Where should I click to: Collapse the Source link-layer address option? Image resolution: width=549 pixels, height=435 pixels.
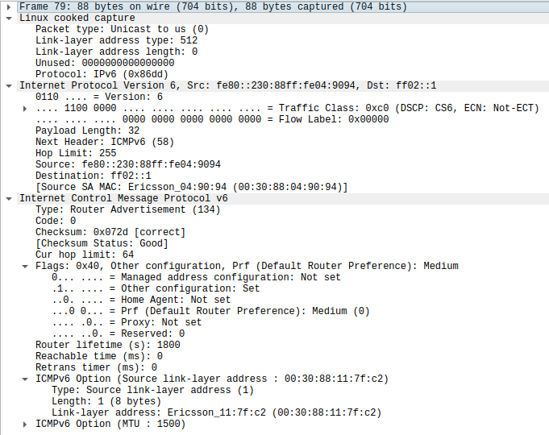coord(25,379)
